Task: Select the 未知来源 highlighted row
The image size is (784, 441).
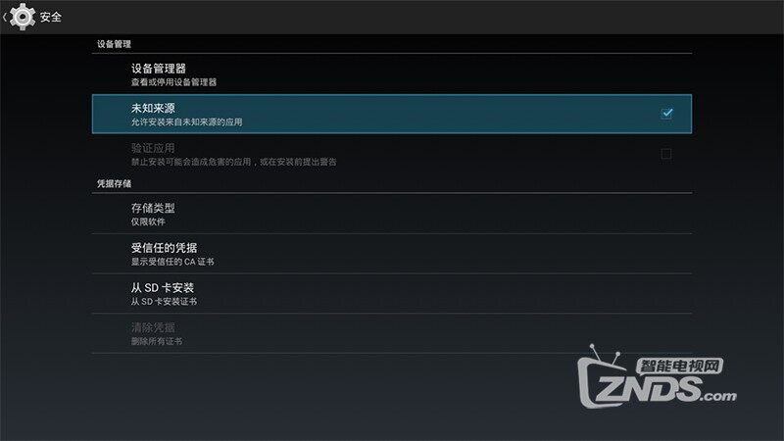Action: [391, 114]
